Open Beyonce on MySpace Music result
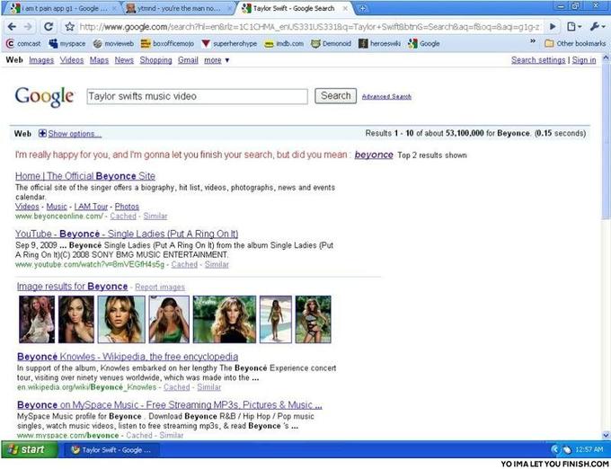Screen dimensions: 611x469 [x=170, y=404]
